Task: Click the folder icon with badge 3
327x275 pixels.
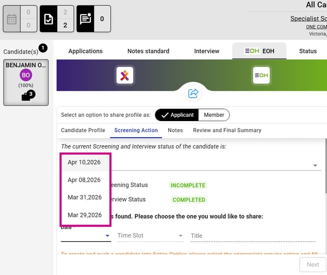Action: [27, 96]
